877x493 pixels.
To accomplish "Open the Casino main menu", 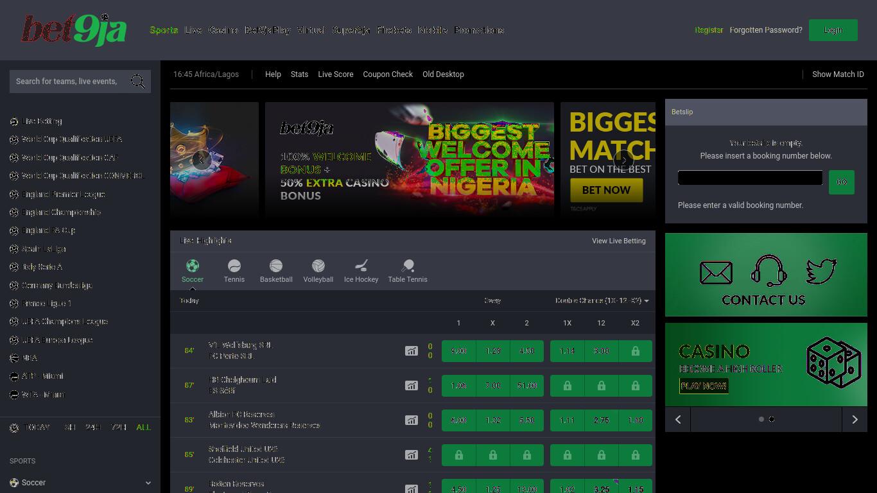I will point(223,30).
